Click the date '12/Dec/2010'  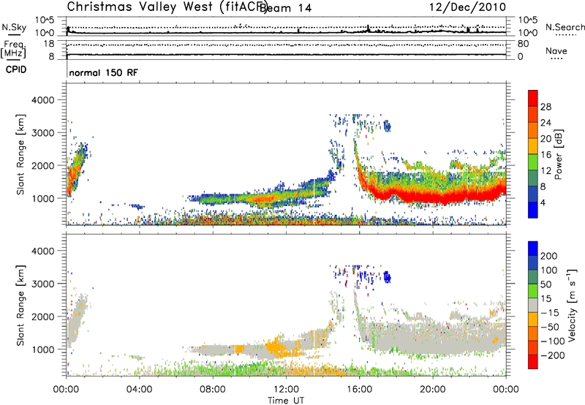(467, 7)
